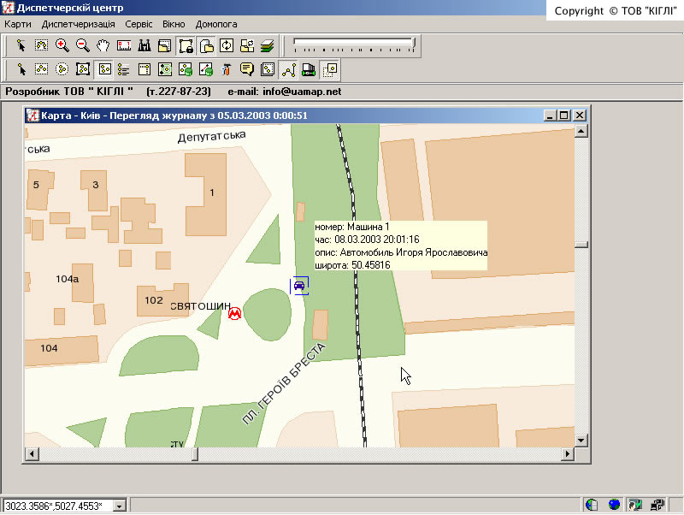Expand the coordinates dropdown arrow
Viewport: 684px width, 515px height.
[119, 506]
